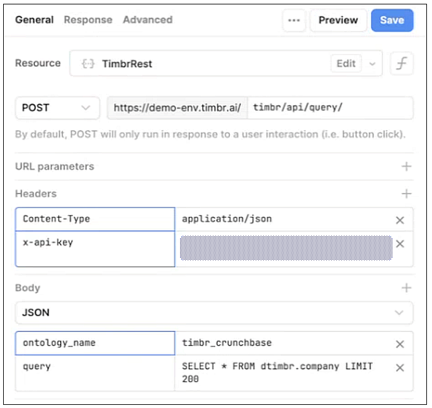Switch to the Response tab
The height and width of the screenshot is (408, 432).
tap(88, 20)
